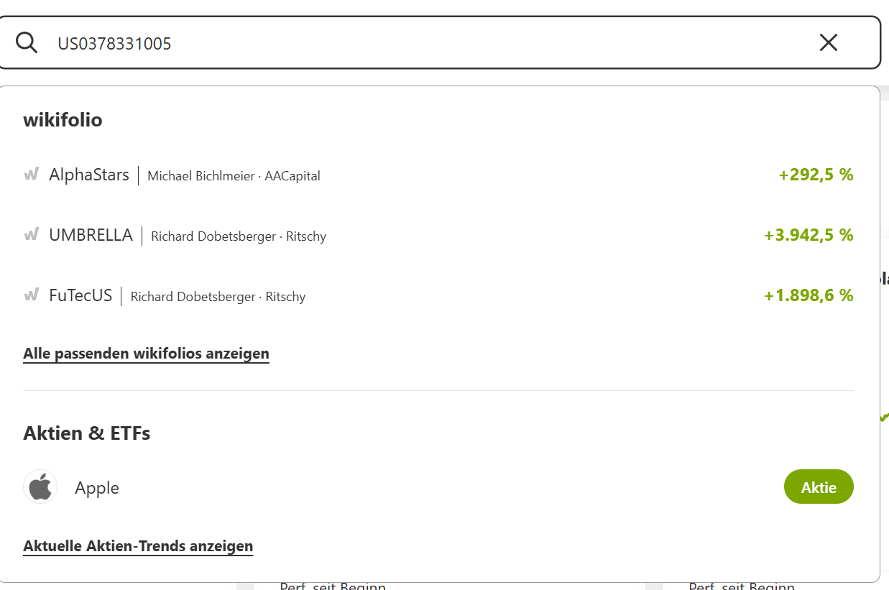Open the FuTecUS wikifolio result

tap(438, 295)
